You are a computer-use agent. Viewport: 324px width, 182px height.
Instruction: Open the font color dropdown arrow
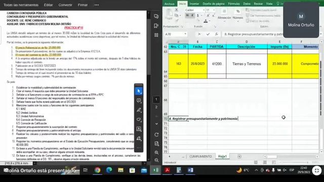(x=210, y=21)
